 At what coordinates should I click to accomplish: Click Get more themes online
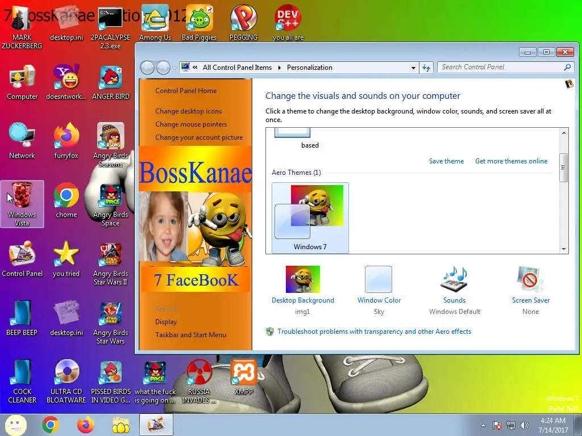pos(511,161)
